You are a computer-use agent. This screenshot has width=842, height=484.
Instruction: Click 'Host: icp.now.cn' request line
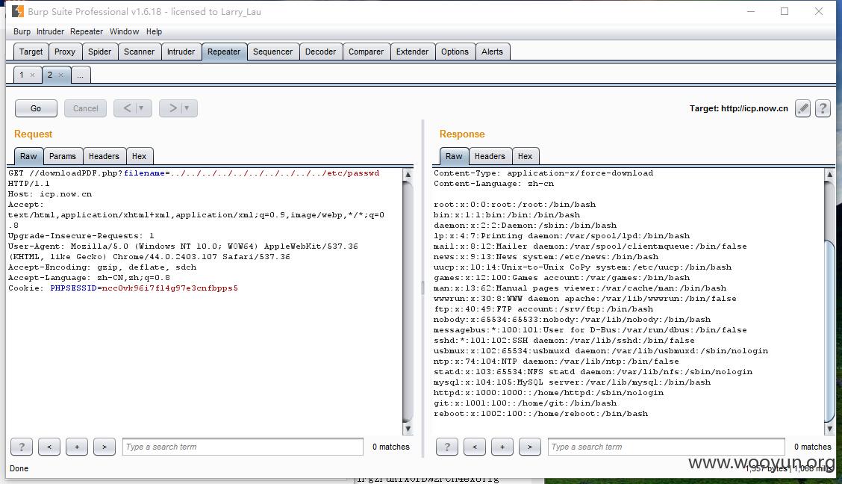point(50,194)
